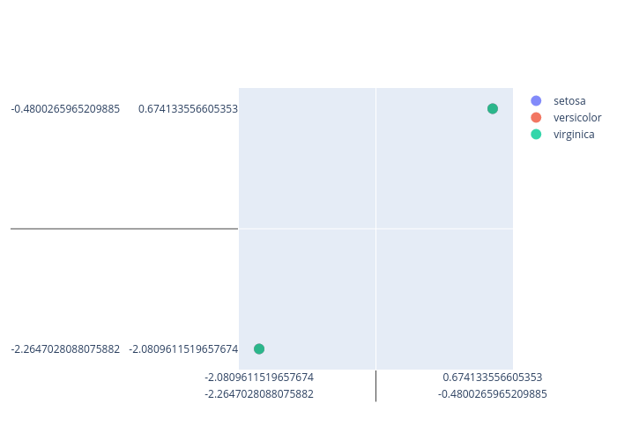The image size is (617, 440).
Task: Click the green virginica legend marker
Action: 536,135
